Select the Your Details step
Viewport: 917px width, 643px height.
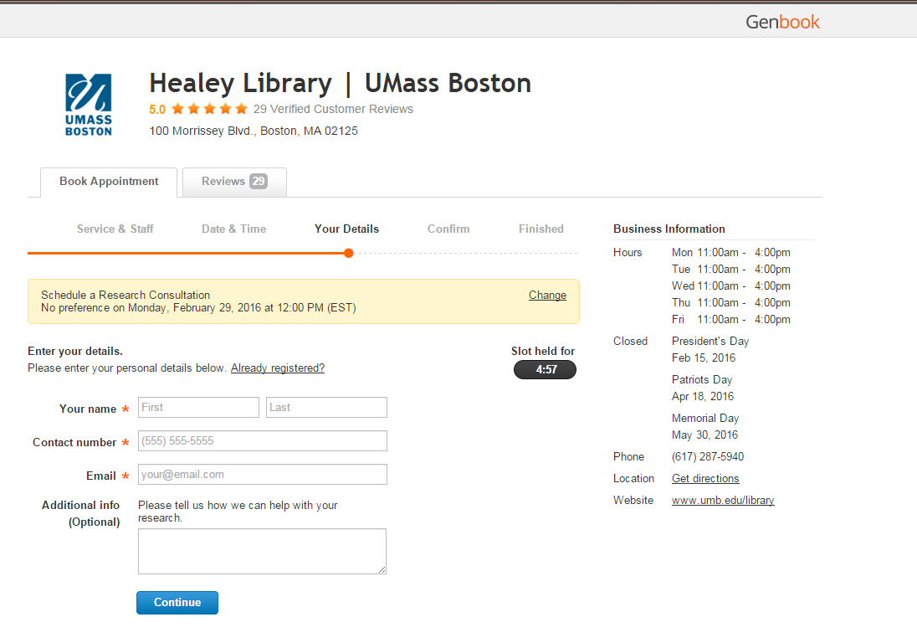[346, 229]
